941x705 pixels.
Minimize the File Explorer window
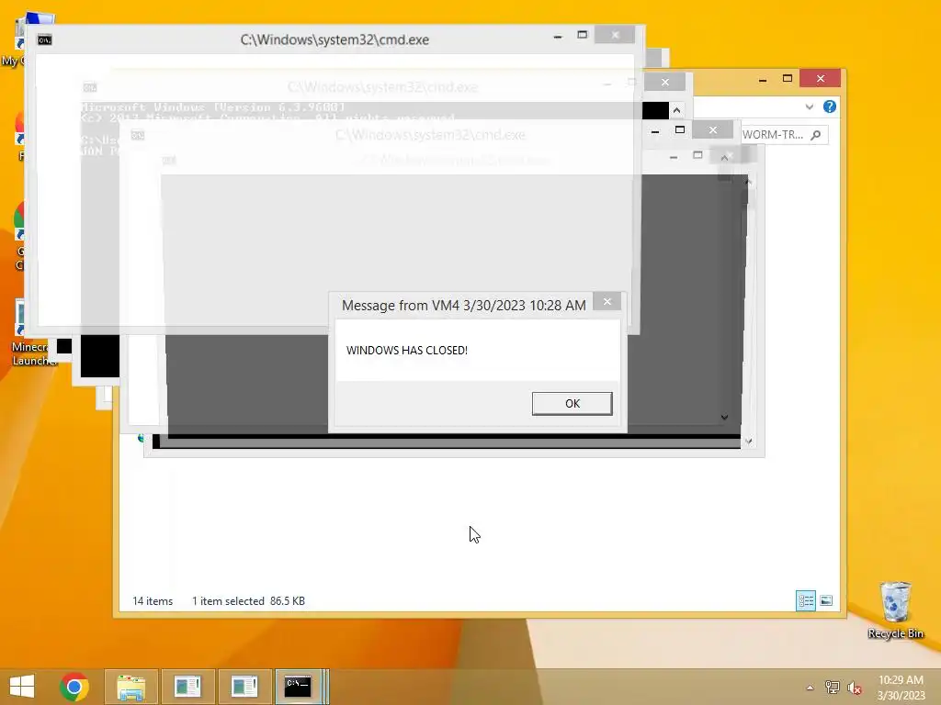coord(762,79)
